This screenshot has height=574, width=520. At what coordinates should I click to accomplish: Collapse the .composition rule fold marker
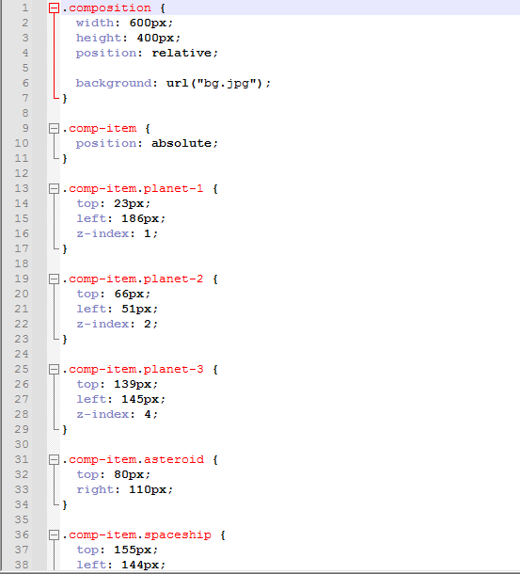[54, 8]
